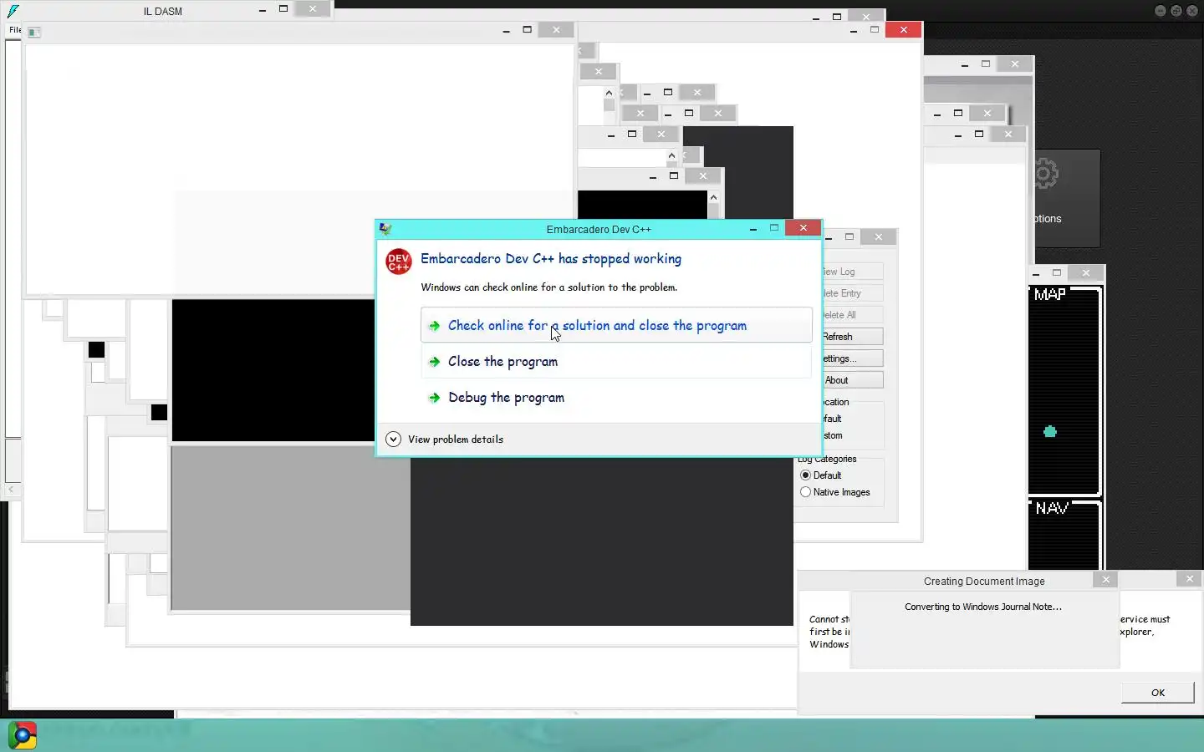Screen dimensions: 1204x752
Task: Choose Debug the program option
Action: tap(616, 397)
